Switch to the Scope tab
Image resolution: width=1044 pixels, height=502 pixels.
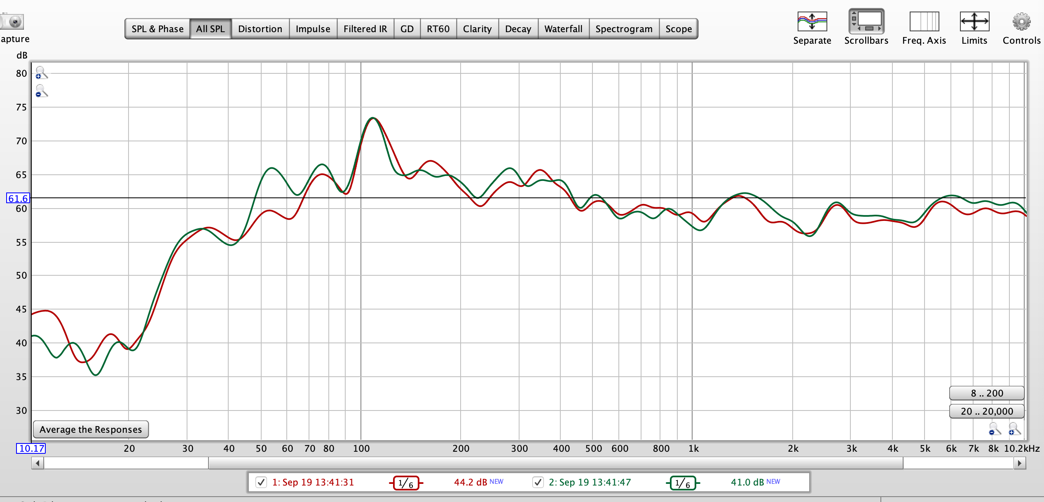click(679, 29)
